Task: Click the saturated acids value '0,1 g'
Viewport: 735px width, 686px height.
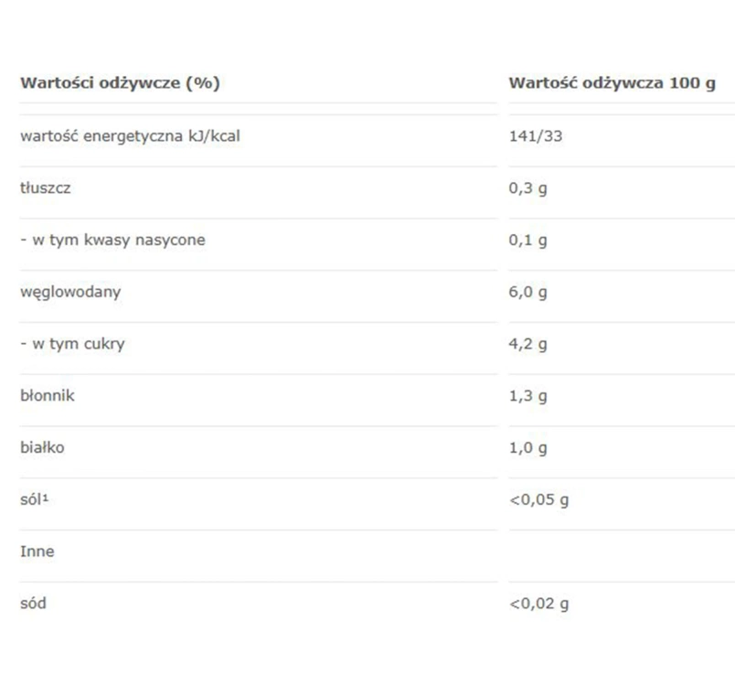Action: tap(527, 241)
